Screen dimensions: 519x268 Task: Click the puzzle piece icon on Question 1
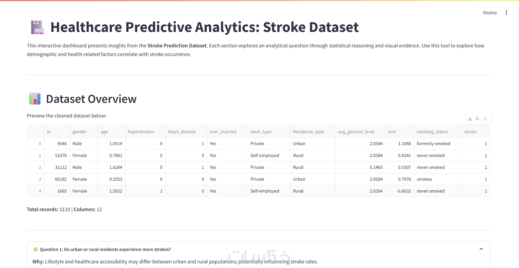pos(35,249)
